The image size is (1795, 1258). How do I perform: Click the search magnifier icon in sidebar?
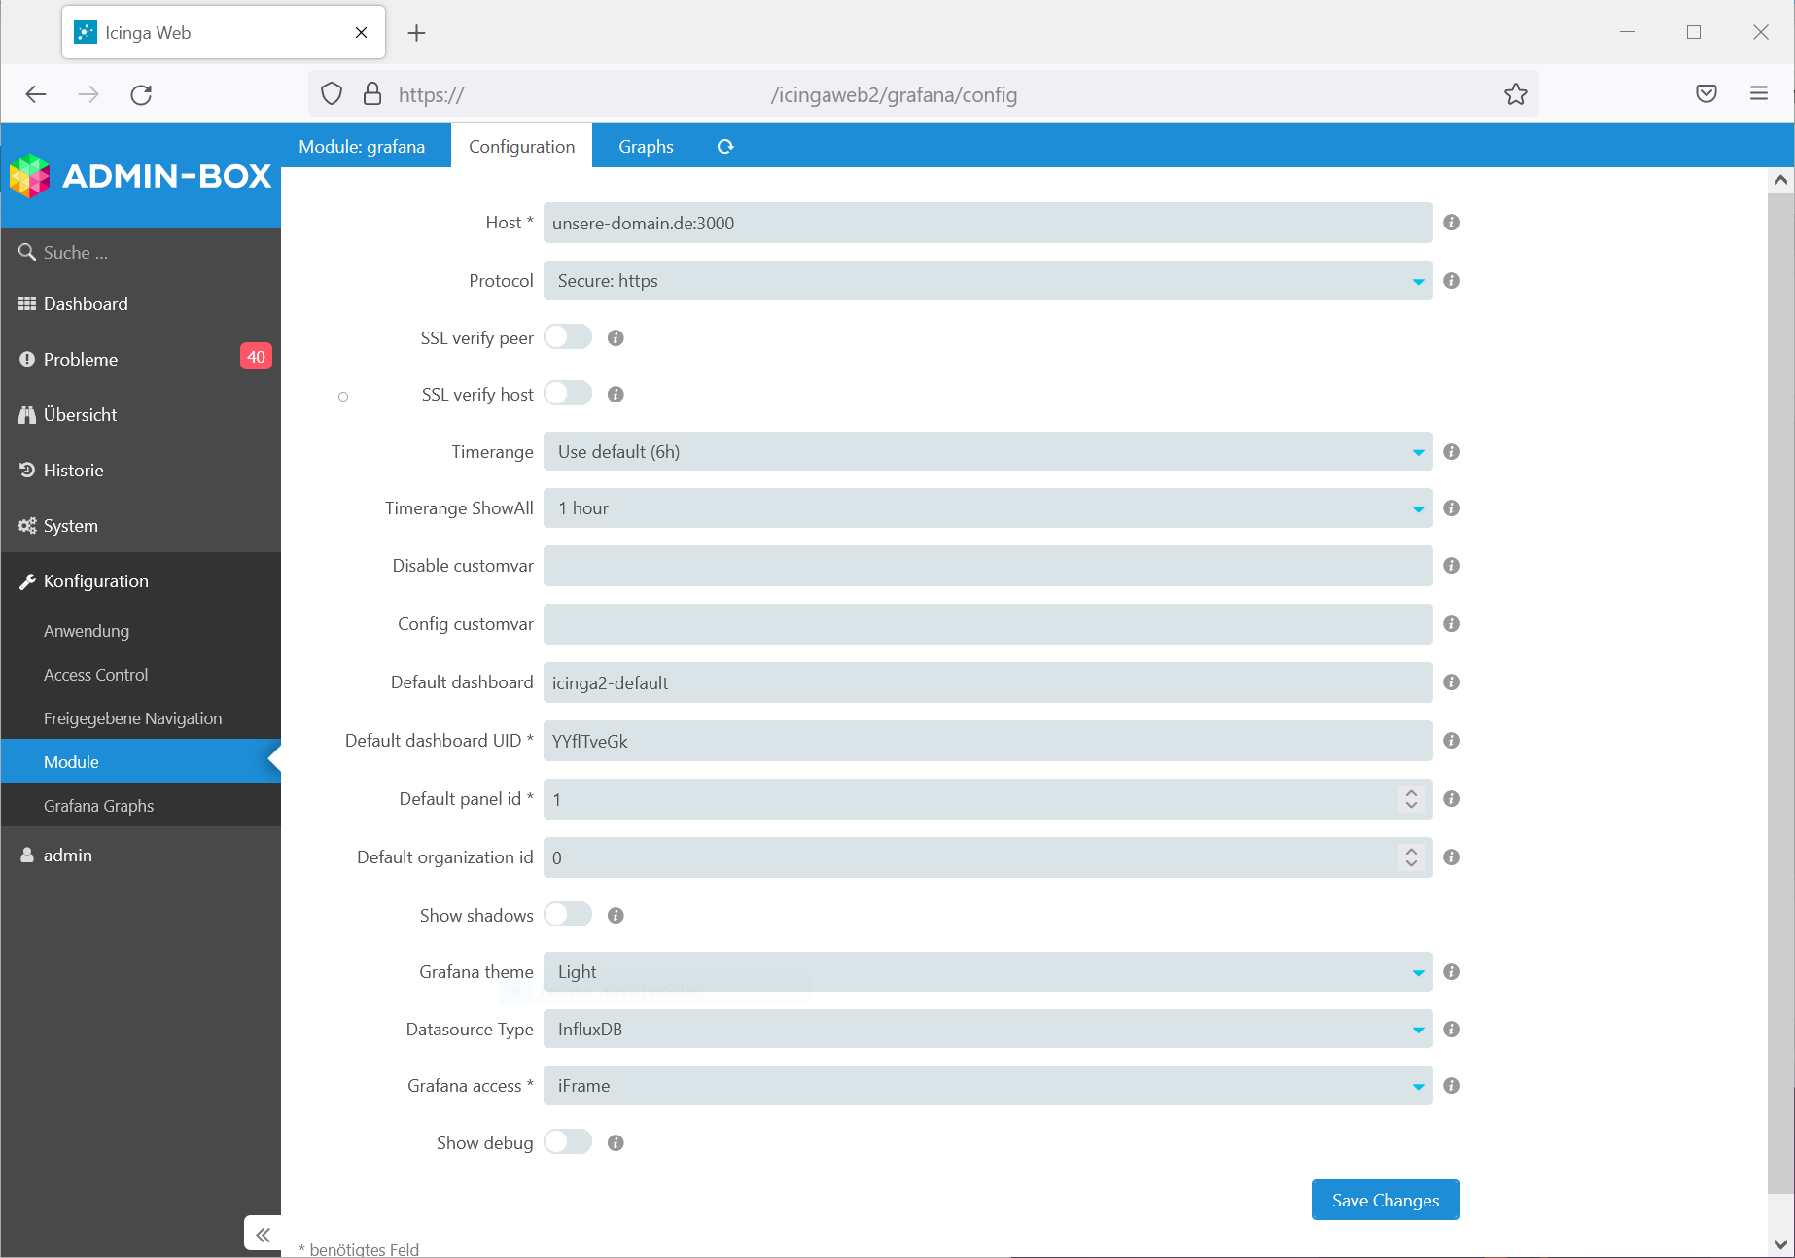click(27, 252)
